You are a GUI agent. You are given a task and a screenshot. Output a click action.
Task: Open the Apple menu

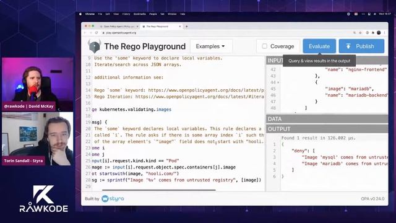click(x=80, y=14)
